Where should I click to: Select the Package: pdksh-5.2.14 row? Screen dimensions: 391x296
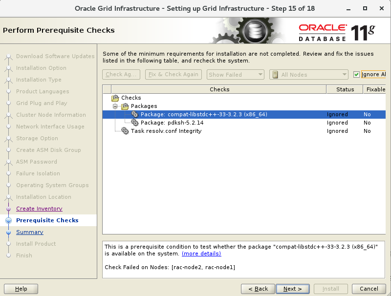click(x=244, y=123)
